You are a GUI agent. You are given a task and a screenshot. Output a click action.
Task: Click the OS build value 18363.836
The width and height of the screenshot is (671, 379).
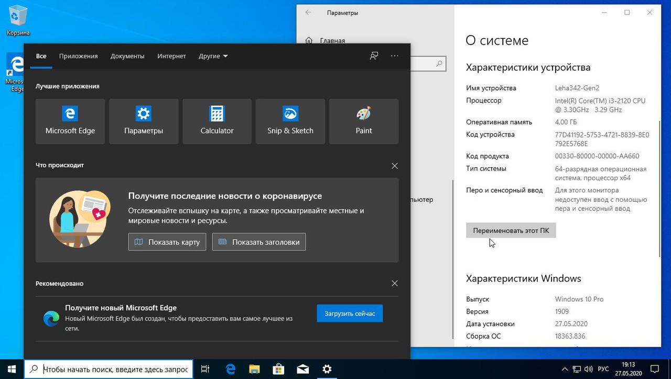click(x=570, y=336)
